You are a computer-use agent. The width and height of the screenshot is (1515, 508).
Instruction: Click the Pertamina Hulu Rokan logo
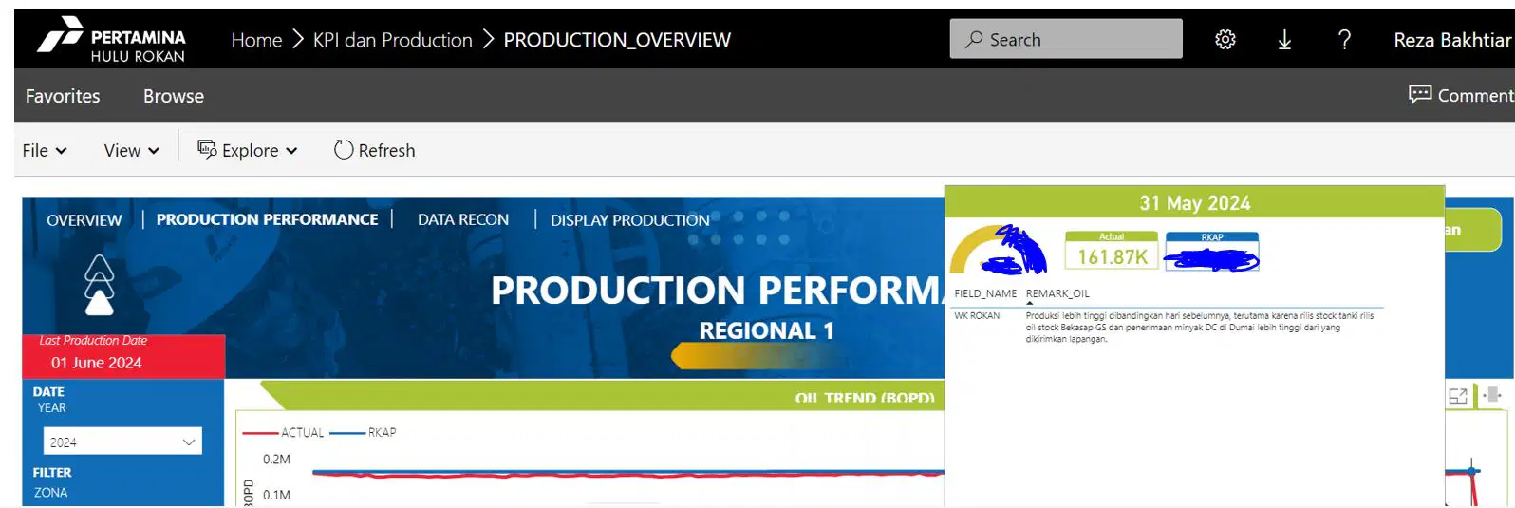pos(111,39)
